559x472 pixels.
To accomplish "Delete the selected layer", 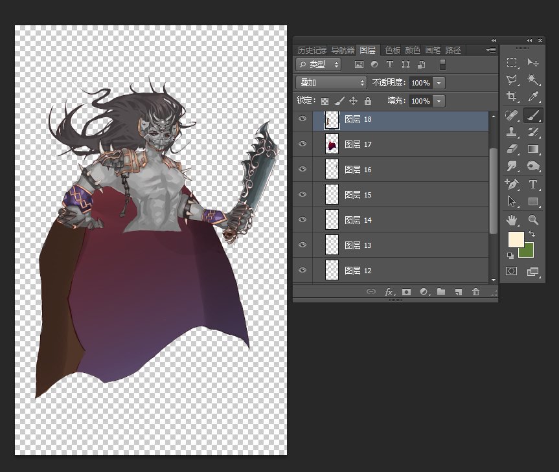I will [475, 292].
